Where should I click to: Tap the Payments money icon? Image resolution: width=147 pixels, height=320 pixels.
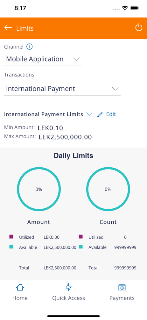(122, 287)
